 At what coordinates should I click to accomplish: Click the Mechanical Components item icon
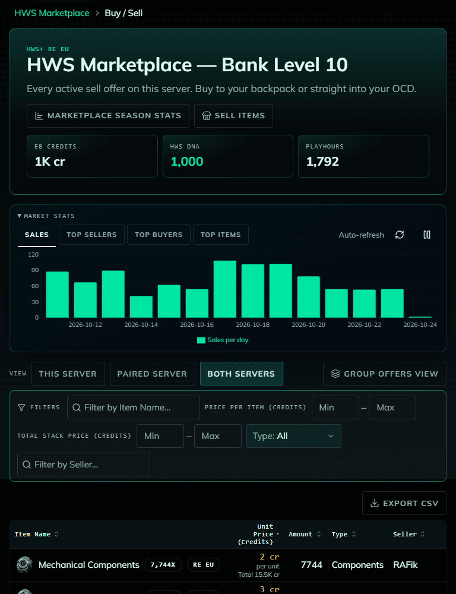(x=24, y=565)
